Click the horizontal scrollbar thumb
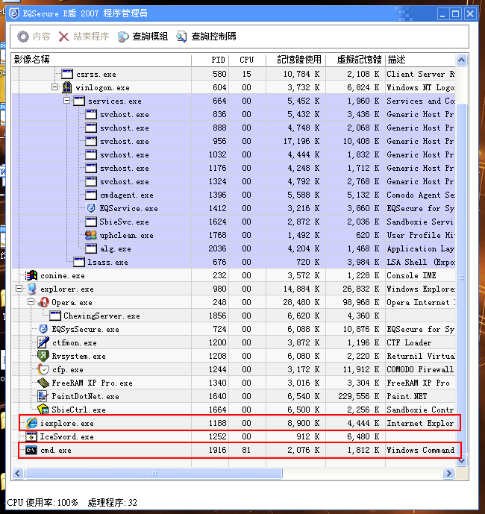Screen dimensions: 485x514 click(x=154, y=474)
